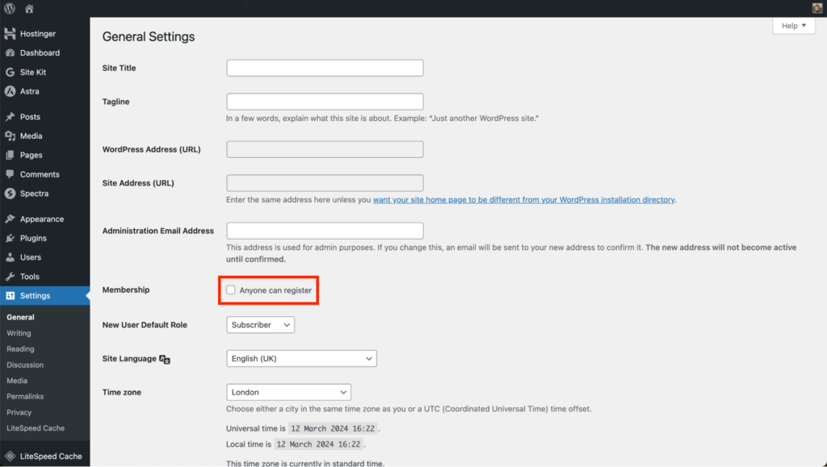
Task: Open the Privacy settings submenu
Action: pos(19,412)
